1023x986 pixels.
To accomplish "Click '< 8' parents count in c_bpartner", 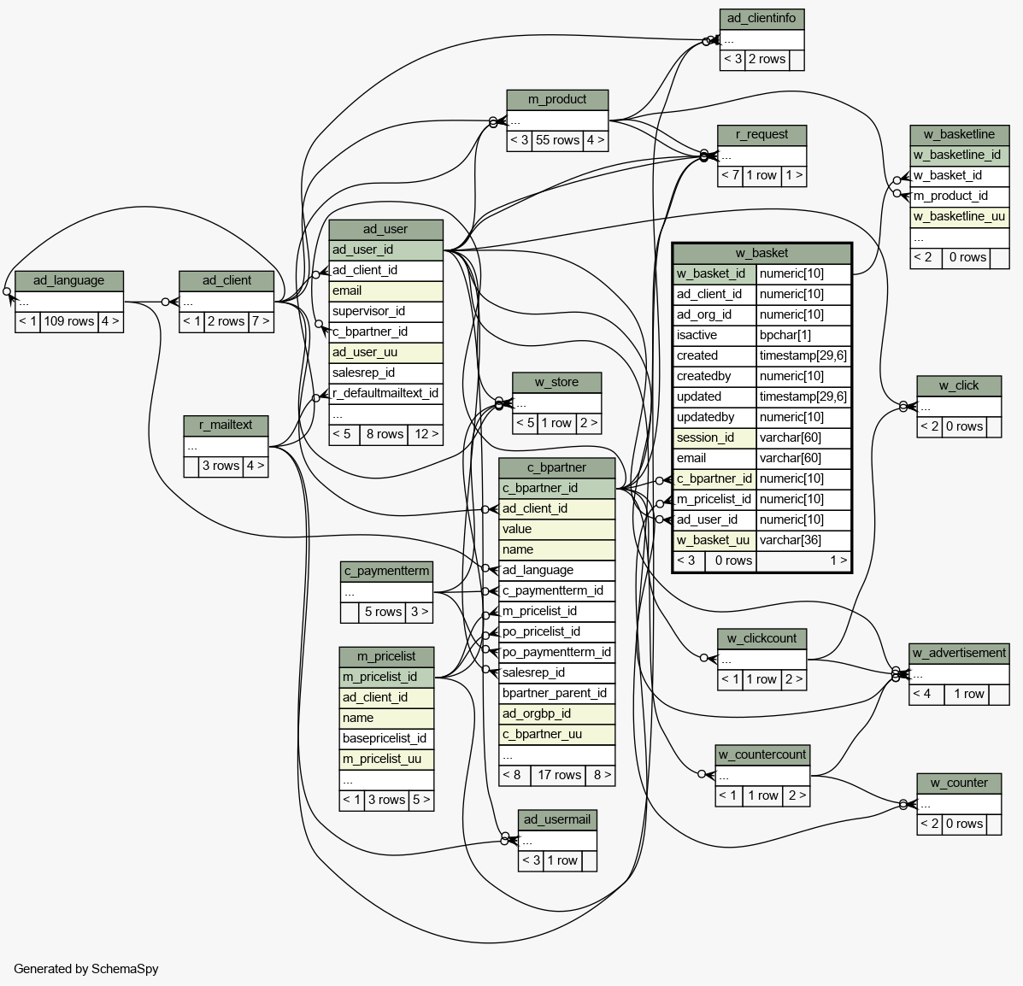I will pyautogui.click(x=512, y=775).
